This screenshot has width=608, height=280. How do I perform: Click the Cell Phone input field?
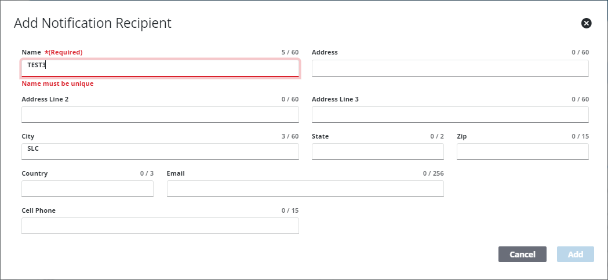160,226
